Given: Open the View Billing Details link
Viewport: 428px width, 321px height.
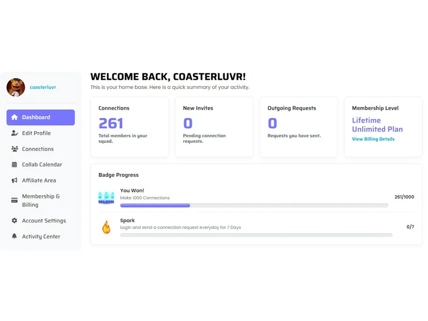Looking at the screenshot, I should (x=373, y=139).
